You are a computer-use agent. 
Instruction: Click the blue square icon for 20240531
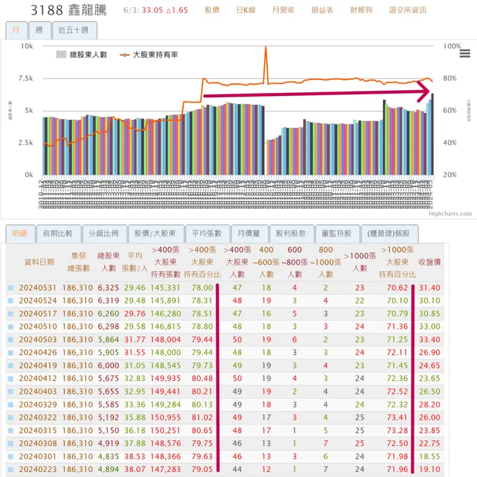pos(11,287)
